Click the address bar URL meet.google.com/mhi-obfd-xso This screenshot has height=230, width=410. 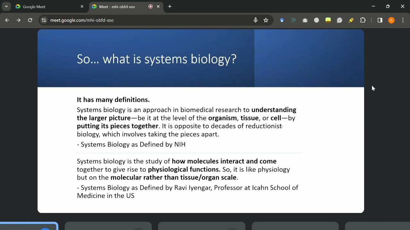point(82,20)
